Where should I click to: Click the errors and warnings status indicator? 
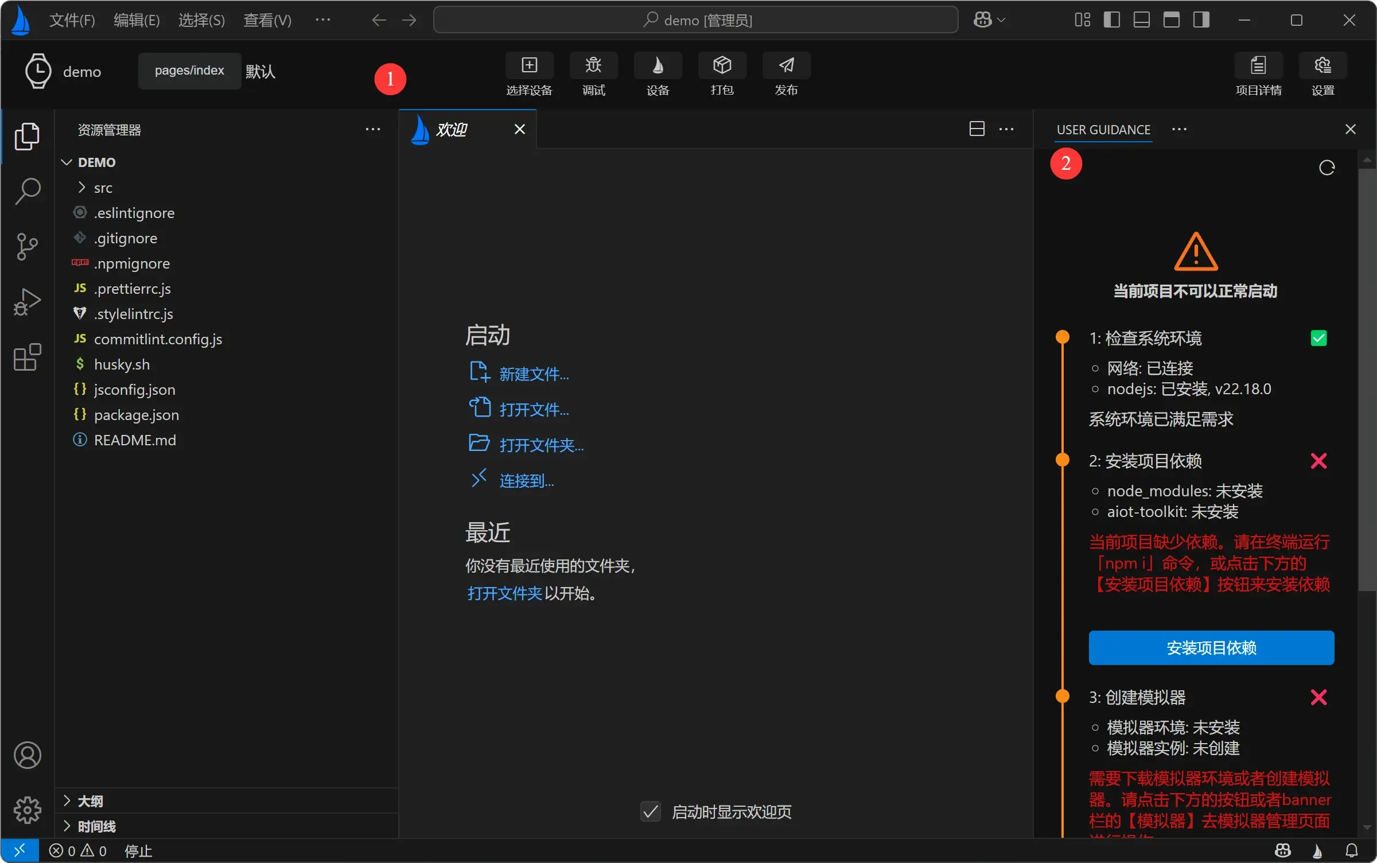coord(77,850)
